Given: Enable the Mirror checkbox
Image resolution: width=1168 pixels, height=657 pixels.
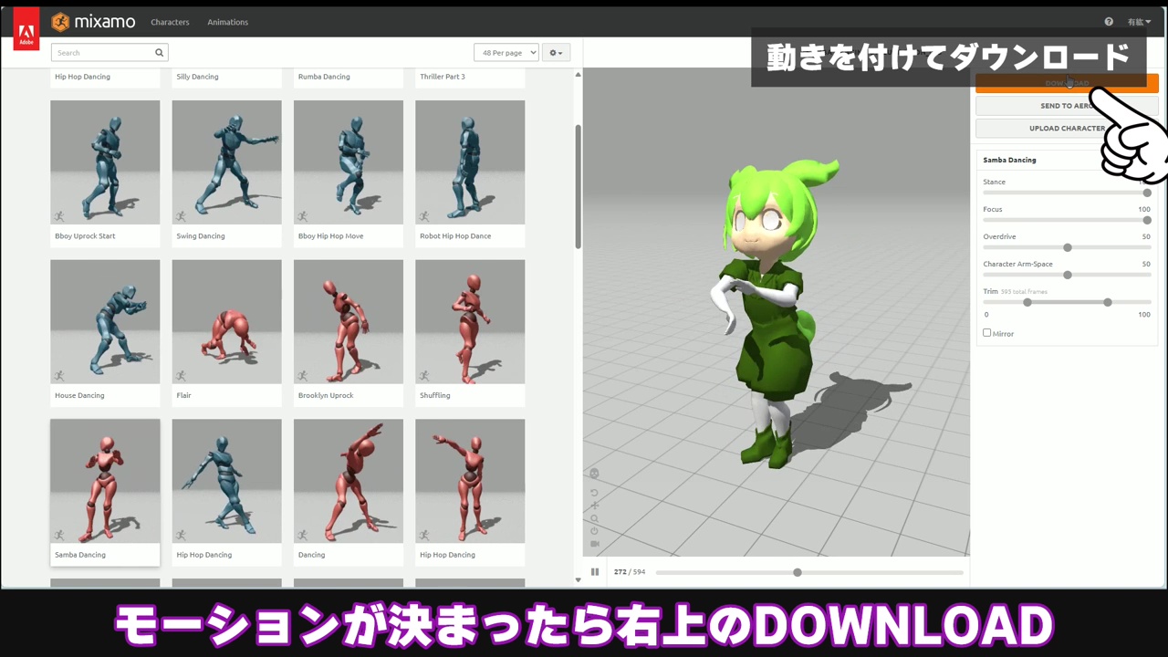Looking at the screenshot, I should point(987,333).
